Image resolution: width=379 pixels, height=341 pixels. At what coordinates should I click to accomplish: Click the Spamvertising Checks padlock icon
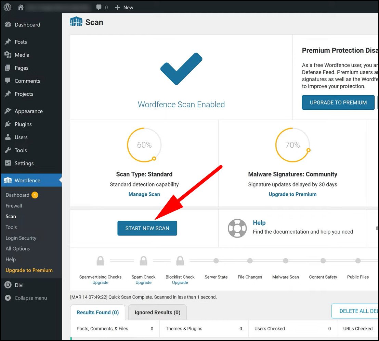point(100,261)
